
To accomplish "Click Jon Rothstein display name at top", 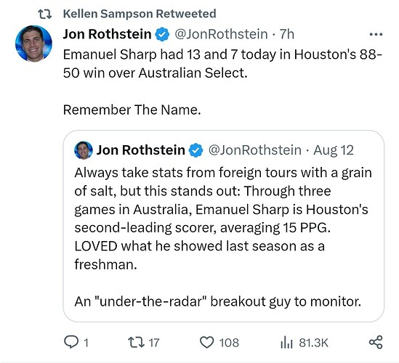I will coord(107,34).
